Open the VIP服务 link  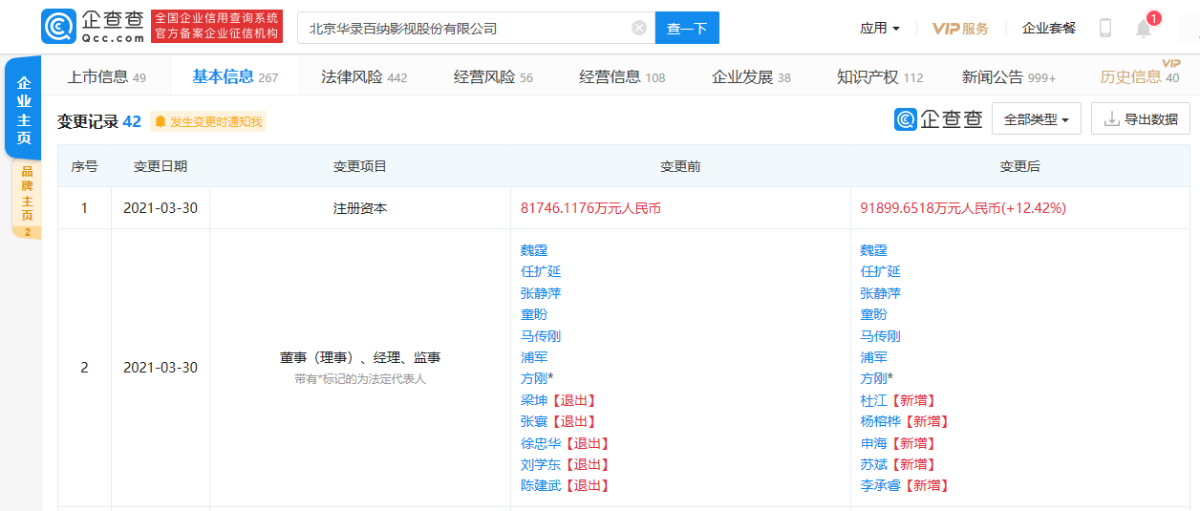pos(960,29)
